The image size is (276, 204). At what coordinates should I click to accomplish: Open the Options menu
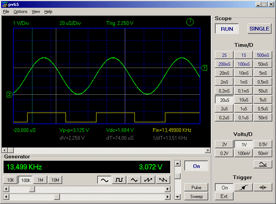[20, 12]
